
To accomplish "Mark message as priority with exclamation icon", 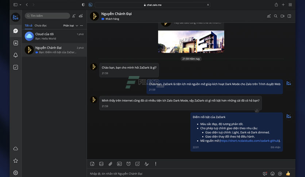I will (x=156, y=164).
